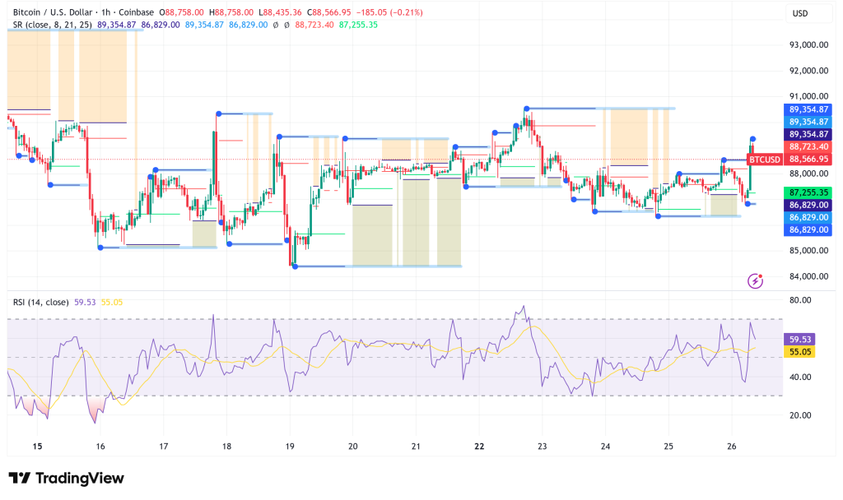Viewport: 843px width, 500px height.
Task: Click the purple 59.53 RSI axis label
Action: tap(800, 338)
